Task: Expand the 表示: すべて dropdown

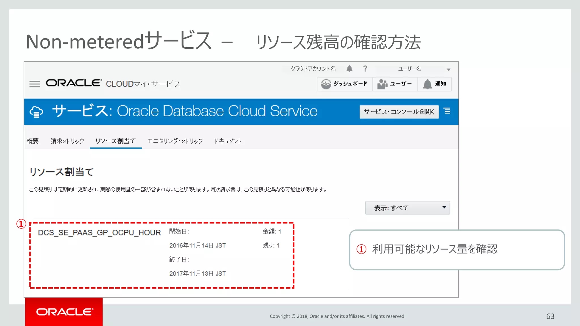Action: pyautogui.click(x=407, y=208)
